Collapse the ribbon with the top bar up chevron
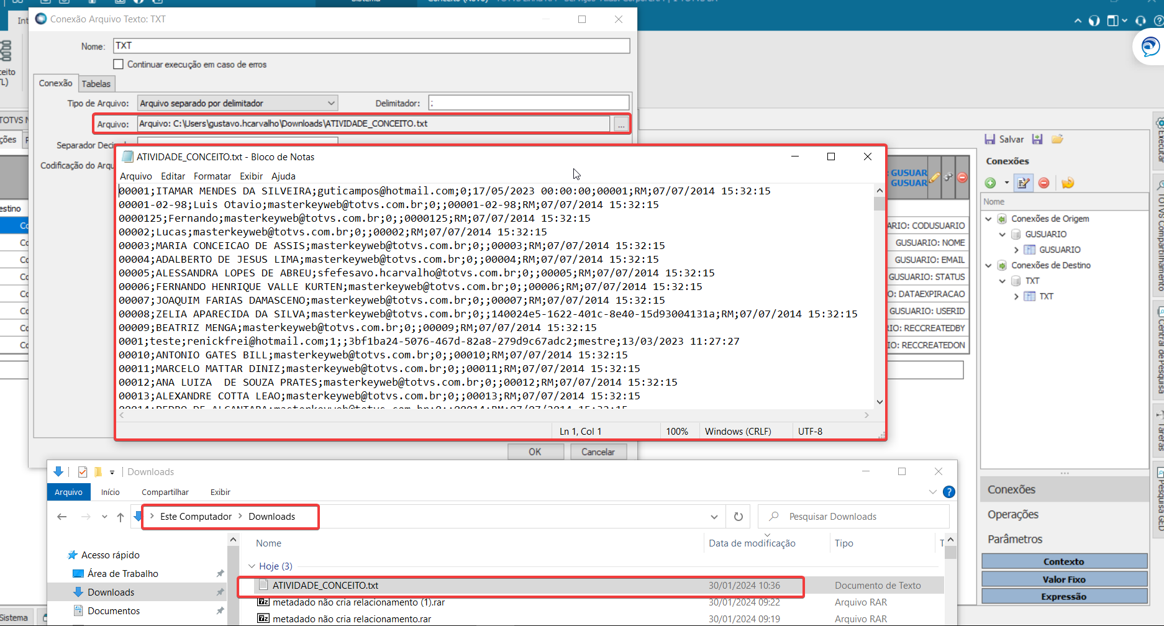 (x=1078, y=20)
